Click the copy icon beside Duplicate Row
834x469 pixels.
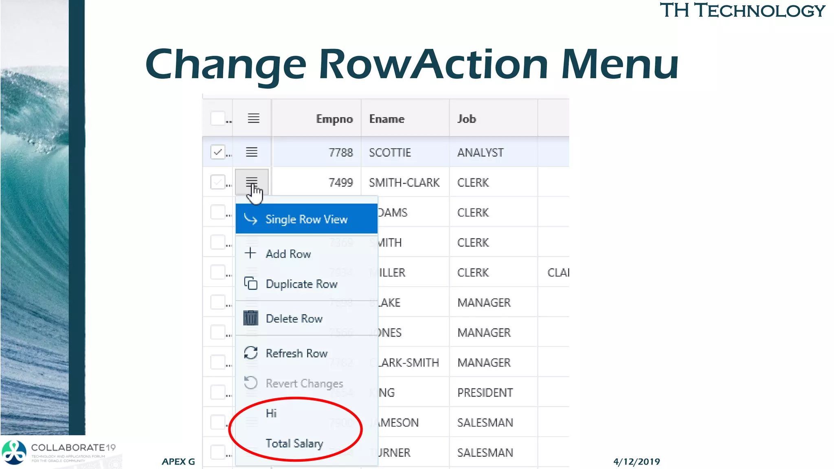click(x=250, y=283)
